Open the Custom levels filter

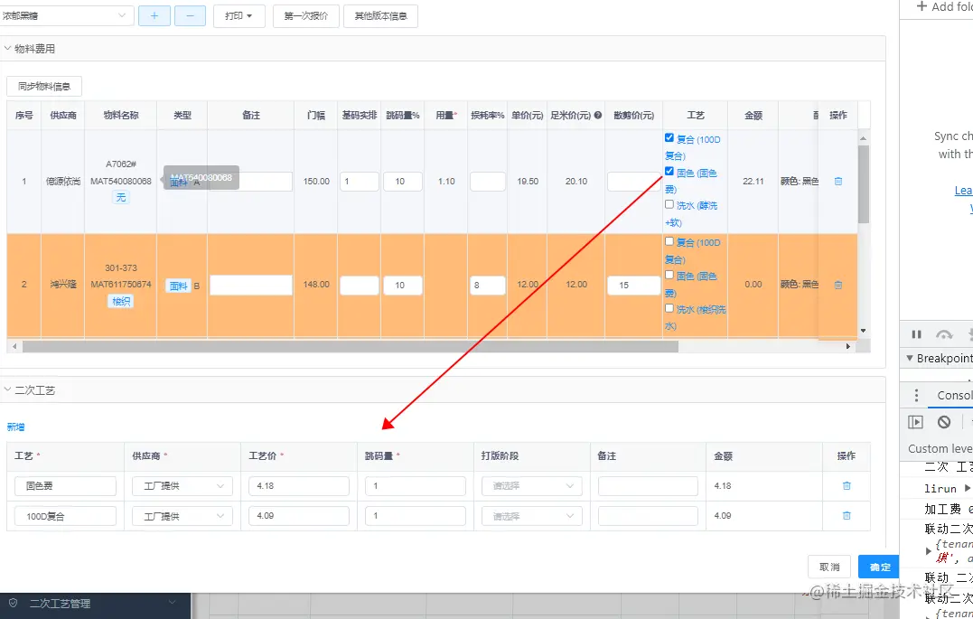[x=940, y=448]
